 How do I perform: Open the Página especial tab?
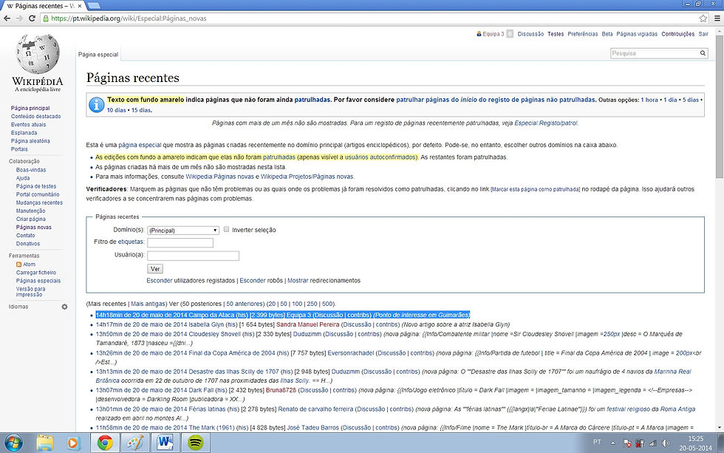point(98,55)
